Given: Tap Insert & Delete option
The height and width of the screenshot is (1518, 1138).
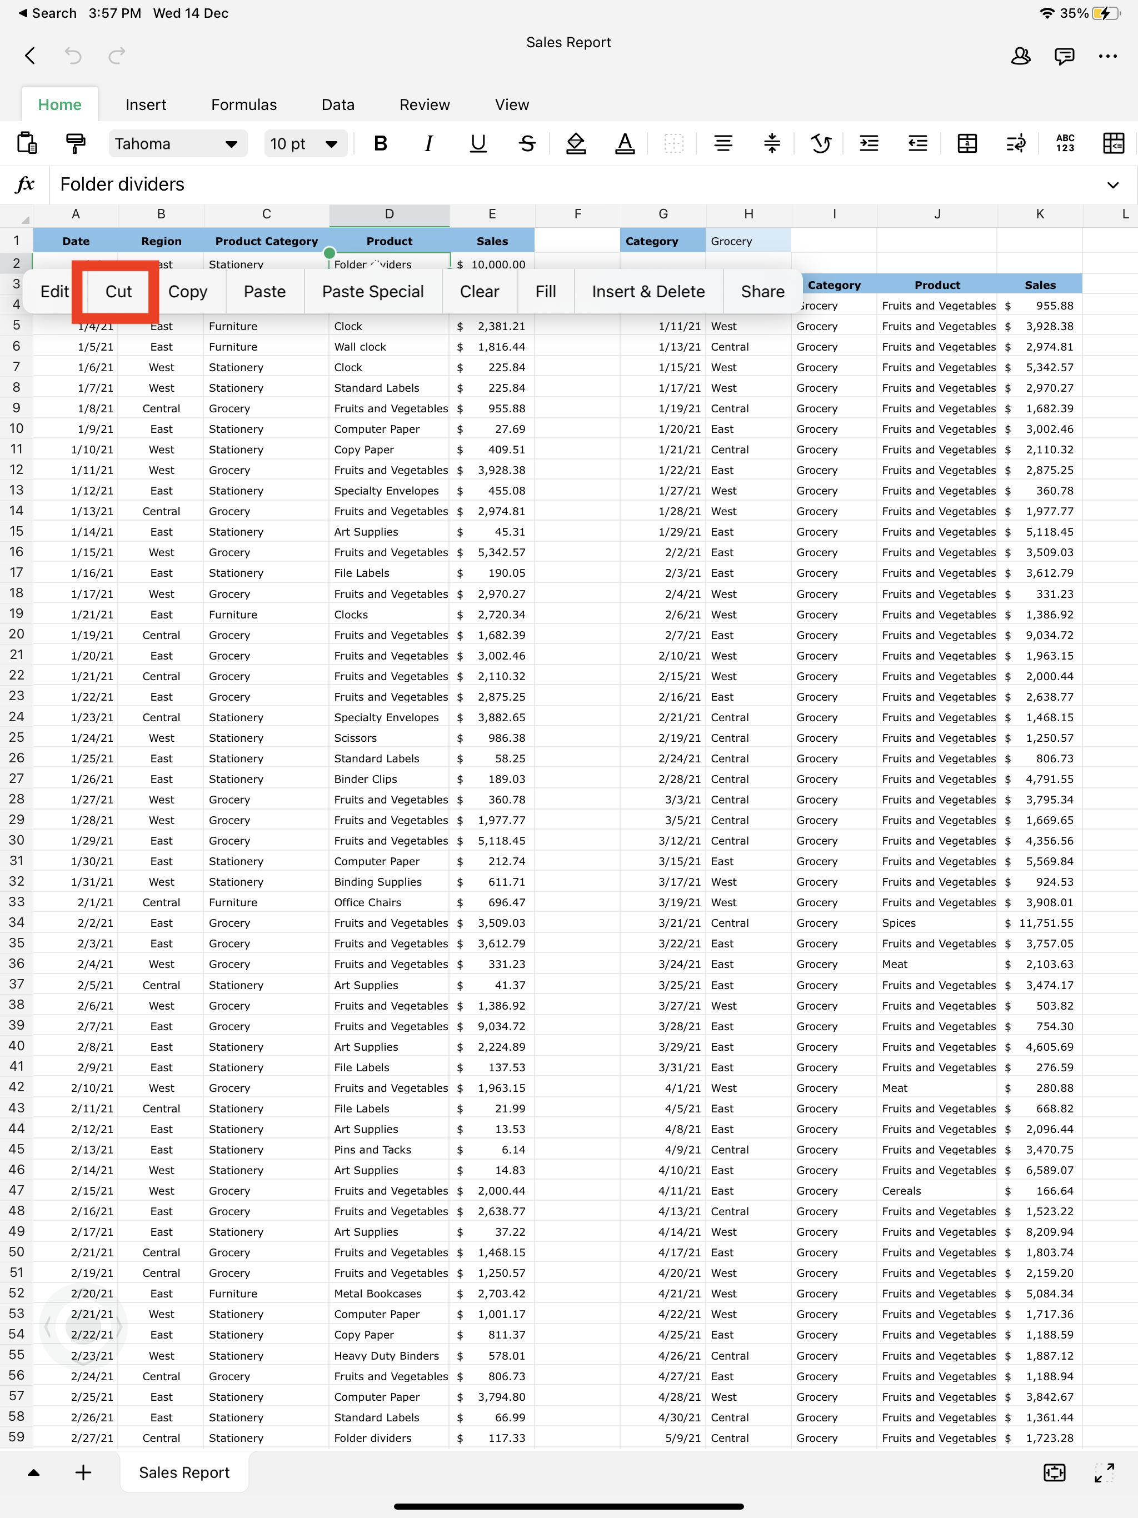Looking at the screenshot, I should [648, 292].
